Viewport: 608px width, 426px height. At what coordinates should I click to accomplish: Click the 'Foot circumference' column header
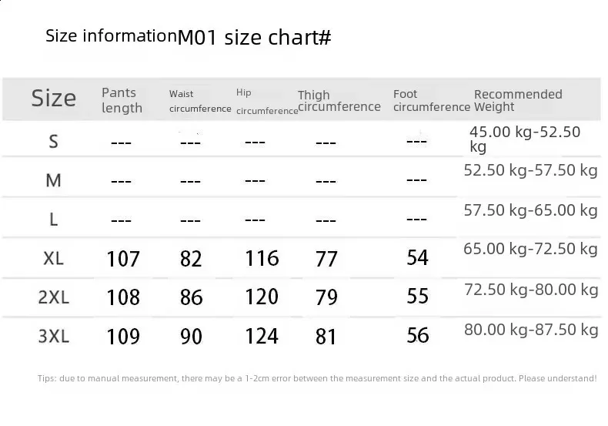click(431, 100)
